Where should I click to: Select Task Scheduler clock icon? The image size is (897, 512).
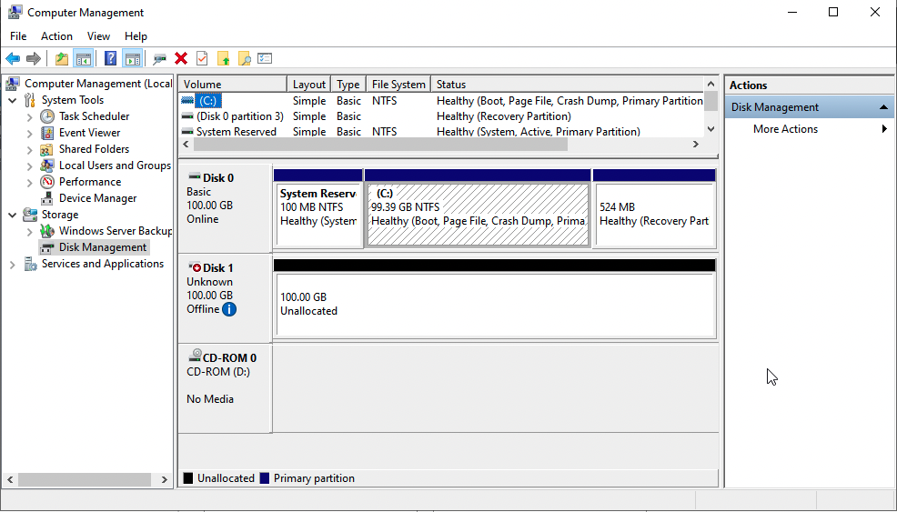pyautogui.click(x=47, y=116)
